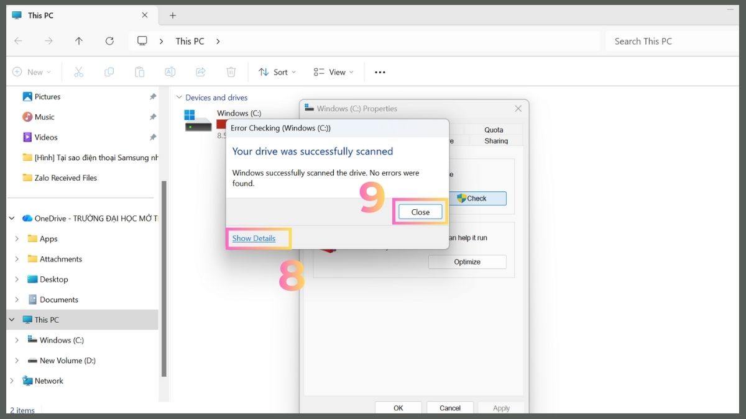Click the Copy toolbar icon

[x=109, y=72]
